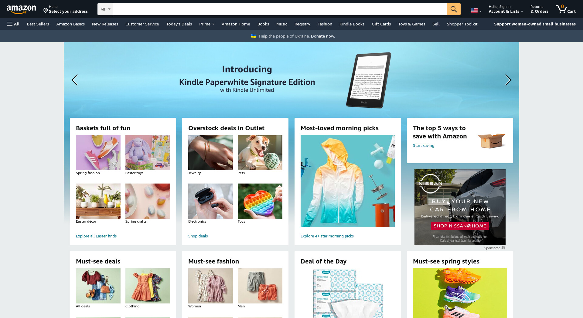Viewport: 583px width, 318px height.
Task: Click Donate now link
Action: (323, 36)
